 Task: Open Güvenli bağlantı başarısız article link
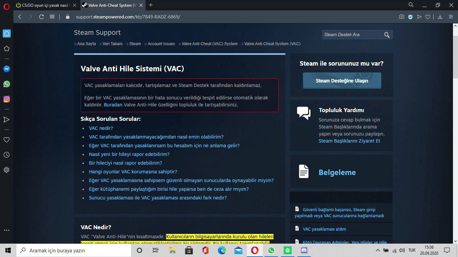339,213
